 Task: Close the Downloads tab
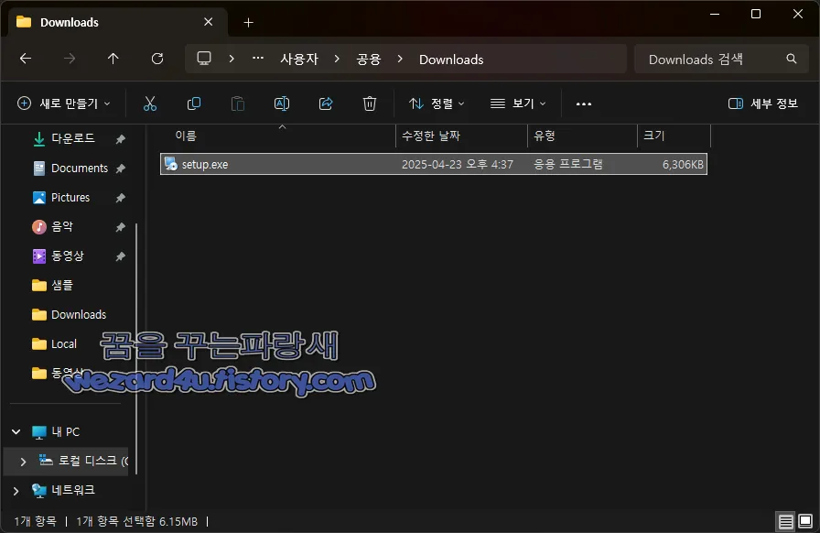pyautogui.click(x=208, y=22)
